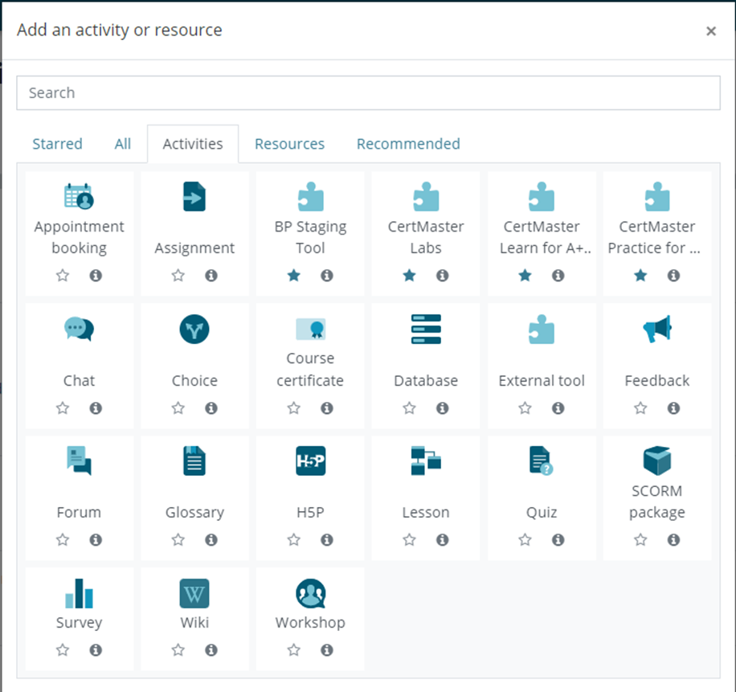Click the Feedback megaphone icon
This screenshot has width=736, height=692.
coord(656,329)
